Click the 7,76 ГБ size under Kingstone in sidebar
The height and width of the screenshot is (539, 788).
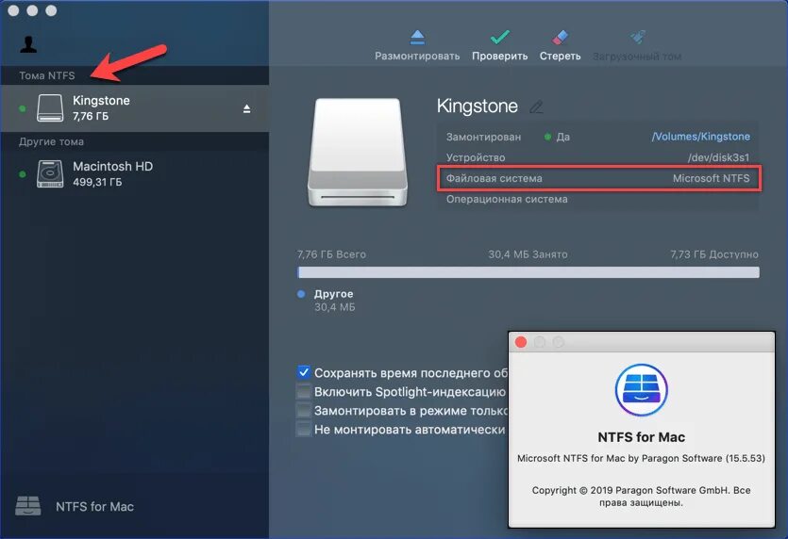tap(91, 116)
